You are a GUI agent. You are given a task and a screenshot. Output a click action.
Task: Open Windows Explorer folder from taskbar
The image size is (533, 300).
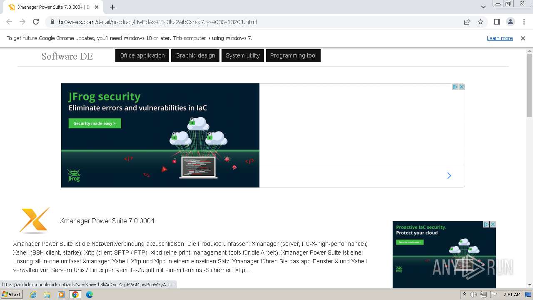pyautogui.click(x=47, y=295)
